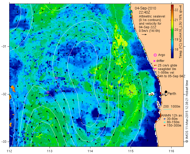Click the 'seaglider 0m' legend label

[x=167, y=69]
